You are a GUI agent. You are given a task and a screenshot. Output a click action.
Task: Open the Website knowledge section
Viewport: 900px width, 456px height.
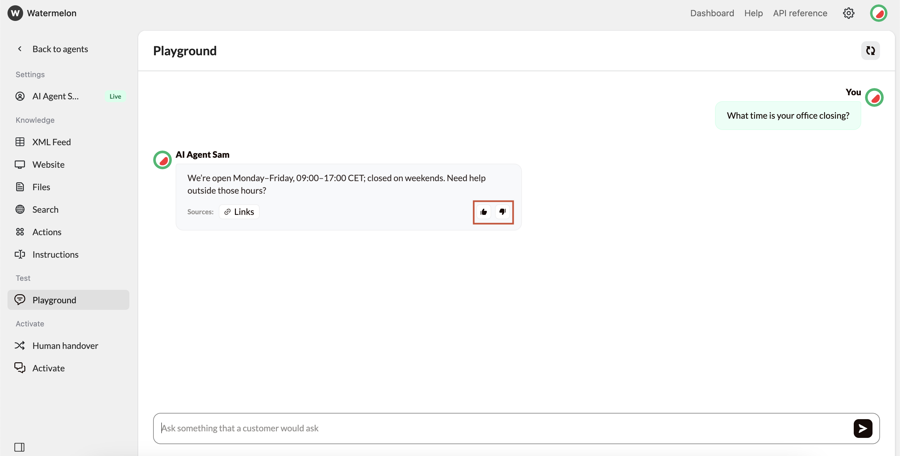[48, 165]
